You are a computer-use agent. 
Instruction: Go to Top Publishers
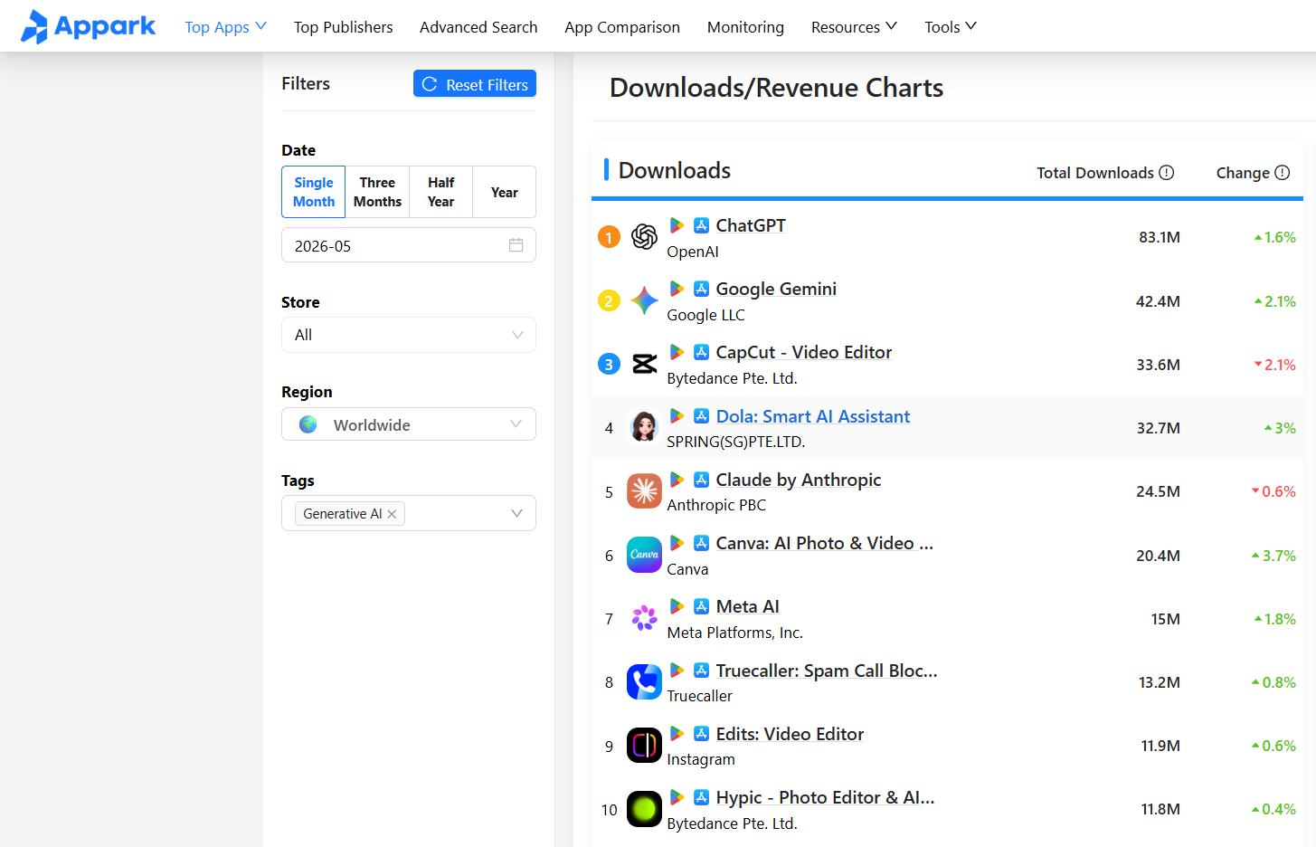click(x=344, y=27)
